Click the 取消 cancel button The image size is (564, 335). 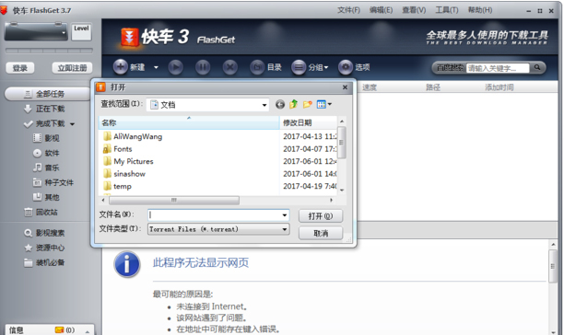321,234
